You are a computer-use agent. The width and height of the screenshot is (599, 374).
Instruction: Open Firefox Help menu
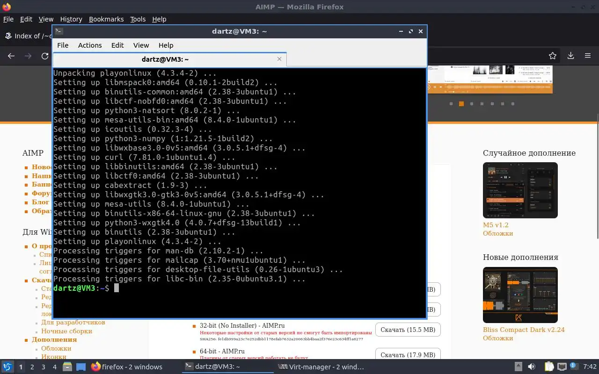pyautogui.click(x=159, y=19)
